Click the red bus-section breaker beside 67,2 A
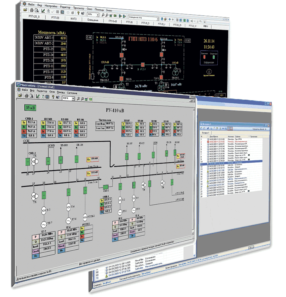Viewport: 286px width, 297px height. (142, 64)
